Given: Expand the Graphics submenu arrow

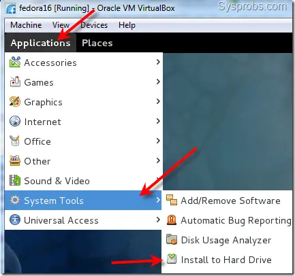Looking at the screenshot, I should (158, 101).
